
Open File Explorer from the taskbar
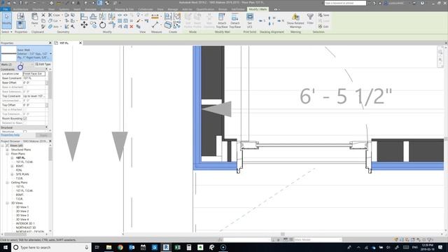pyautogui.click(x=109, y=247)
